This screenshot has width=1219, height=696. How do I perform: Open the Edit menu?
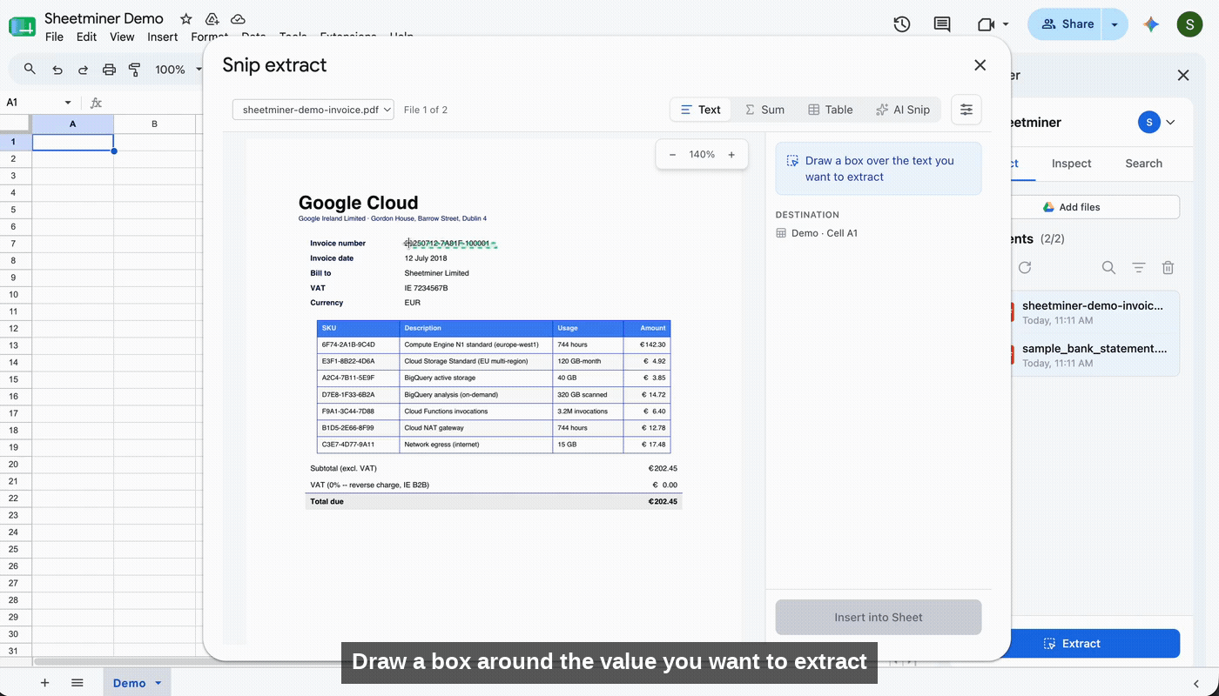point(86,37)
